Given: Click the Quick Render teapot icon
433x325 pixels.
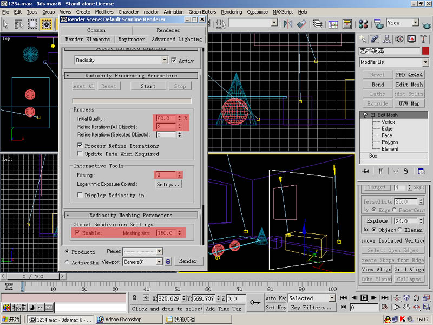Looking at the screenshot, I should click(427, 25).
